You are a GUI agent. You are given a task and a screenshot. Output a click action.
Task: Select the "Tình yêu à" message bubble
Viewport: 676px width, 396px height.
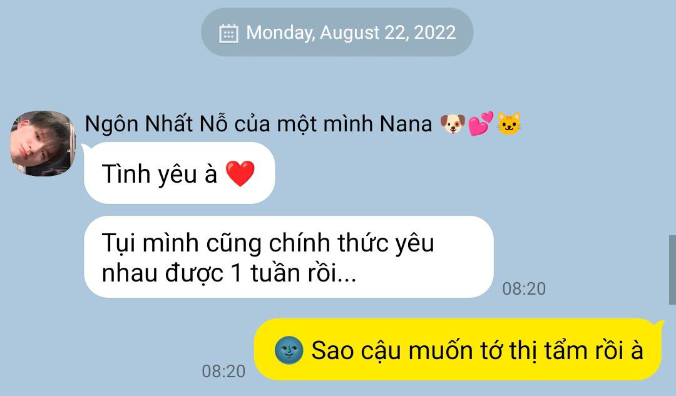(x=180, y=173)
